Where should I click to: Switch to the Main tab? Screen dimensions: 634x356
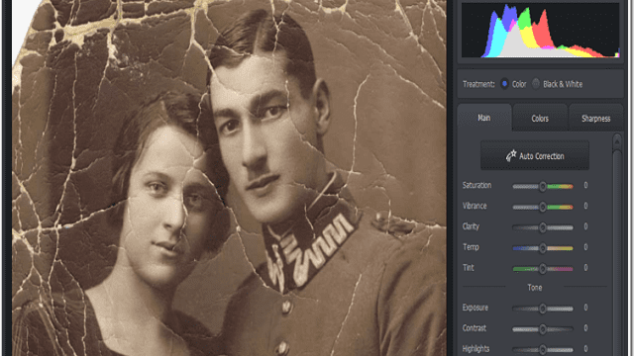click(x=484, y=118)
